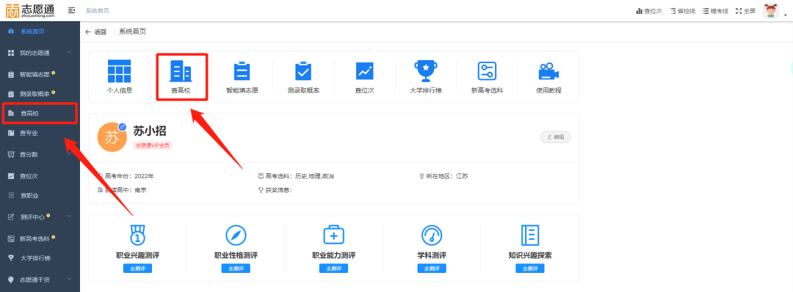Expand 测评中心 in the sidebar

40,216
